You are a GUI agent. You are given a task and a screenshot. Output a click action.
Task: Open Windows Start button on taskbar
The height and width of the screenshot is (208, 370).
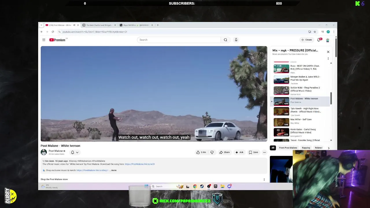coord(146,186)
